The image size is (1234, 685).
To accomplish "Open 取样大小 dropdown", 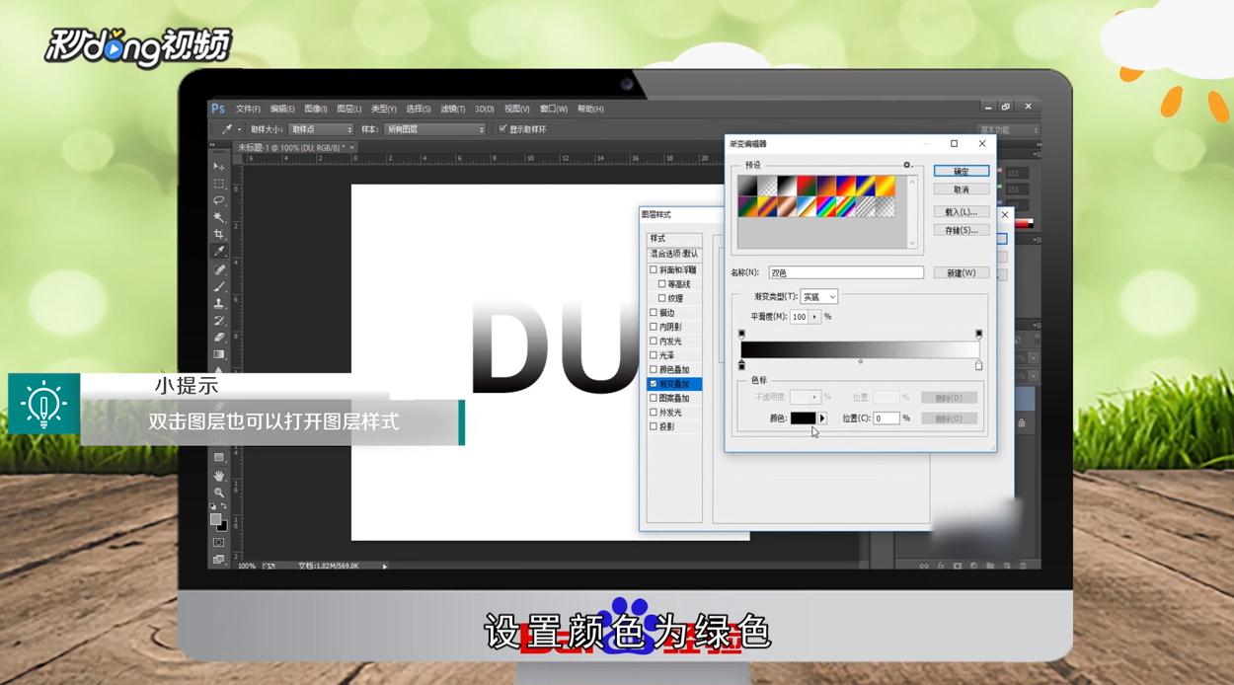I will point(321,129).
